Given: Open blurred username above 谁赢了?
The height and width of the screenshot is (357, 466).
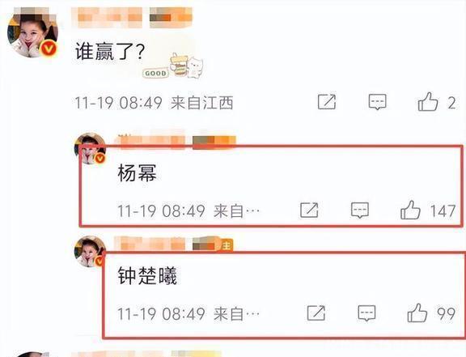Looking at the screenshot, I should pyautogui.click(x=132, y=17).
